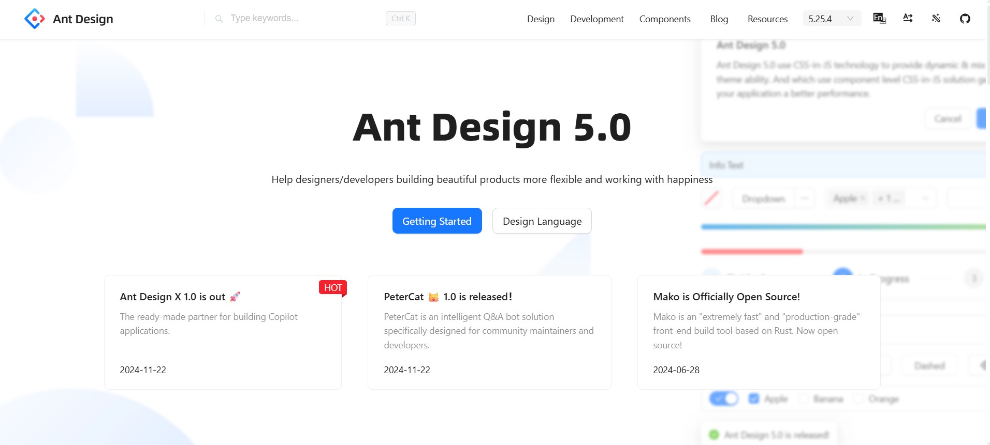Image resolution: width=990 pixels, height=445 pixels.
Task: Switch site language with the En icon
Action: (x=880, y=19)
